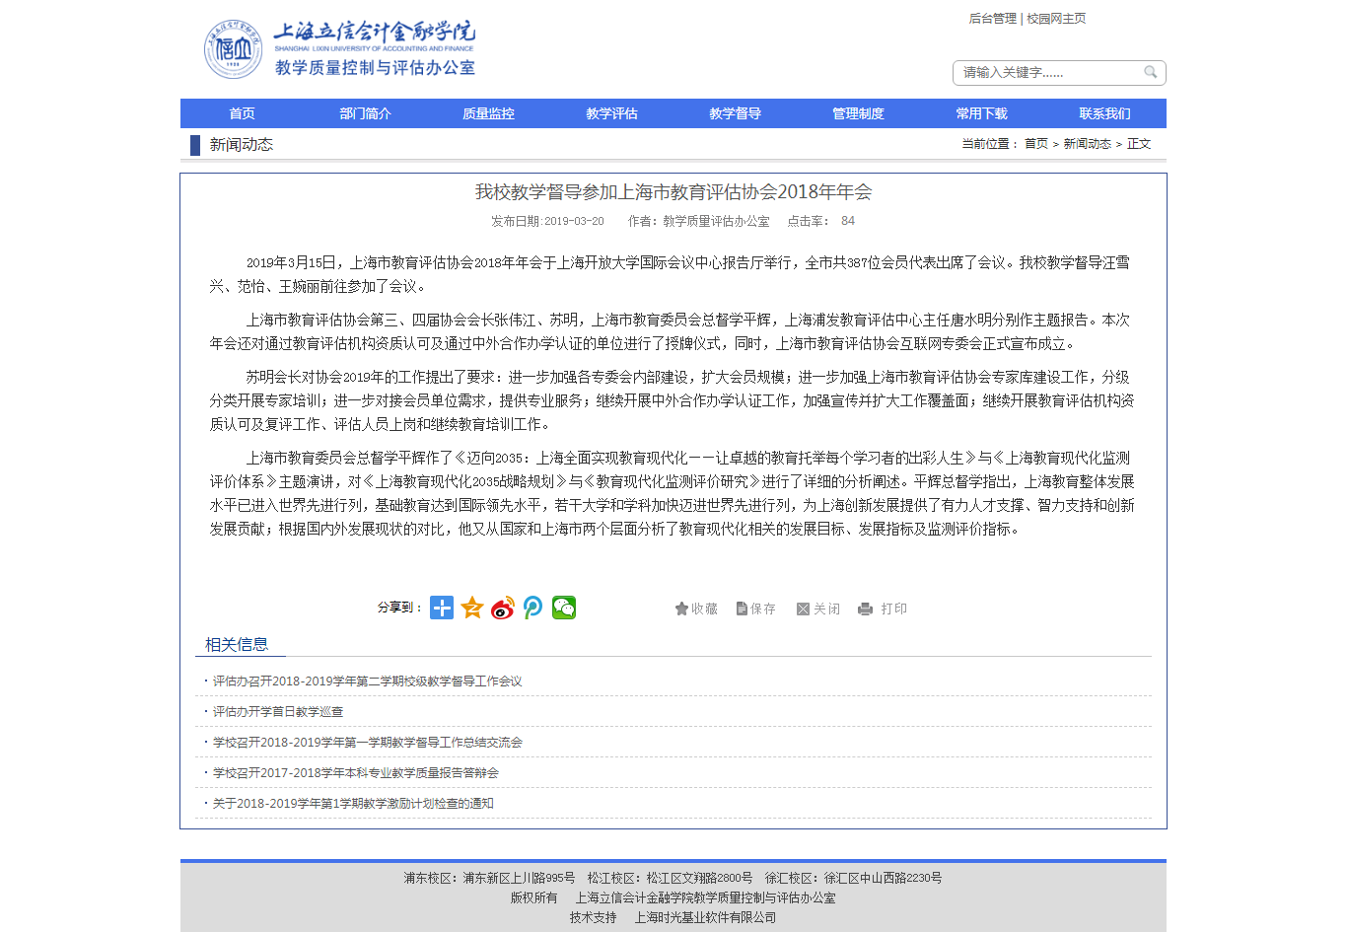This screenshot has height=932, width=1347.
Task: Share to WeChat green icon
Action: point(564,608)
